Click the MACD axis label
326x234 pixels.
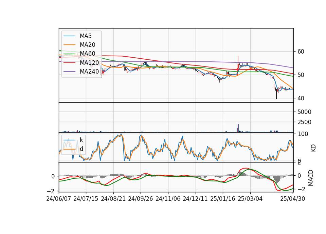tap(311, 178)
